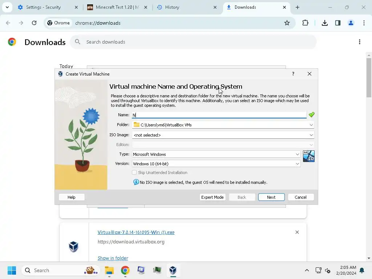The image size is (372, 279).
Task: Open the Downloads page more actions menu
Action: 360,42
